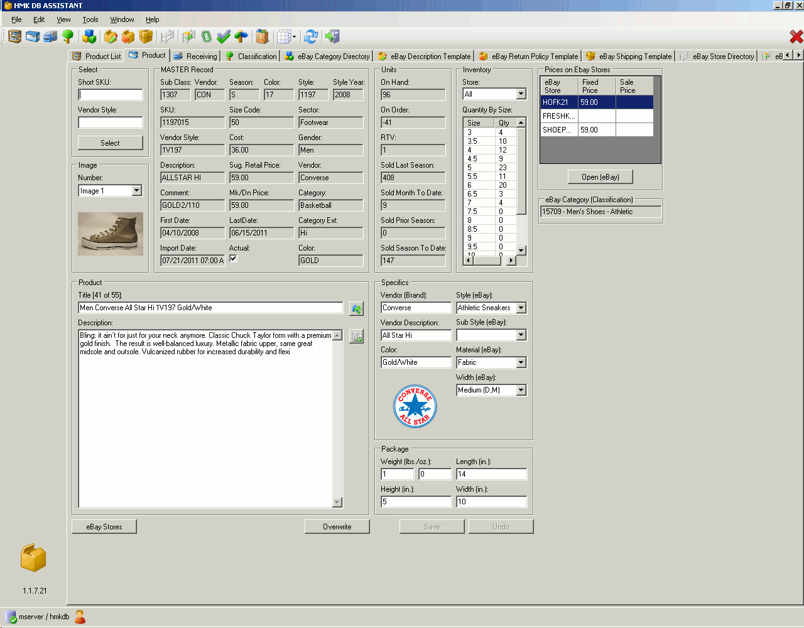Click the Overwrite button
This screenshot has height=628, width=804.
pos(337,527)
